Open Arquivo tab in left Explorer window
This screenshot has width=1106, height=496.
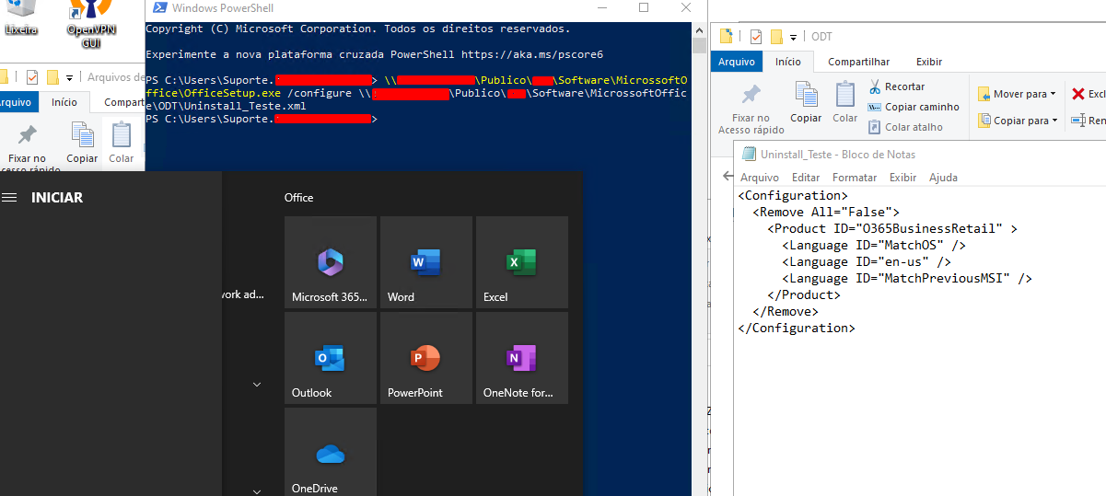point(17,103)
